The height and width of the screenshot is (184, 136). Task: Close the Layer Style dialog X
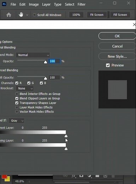point(134,24)
